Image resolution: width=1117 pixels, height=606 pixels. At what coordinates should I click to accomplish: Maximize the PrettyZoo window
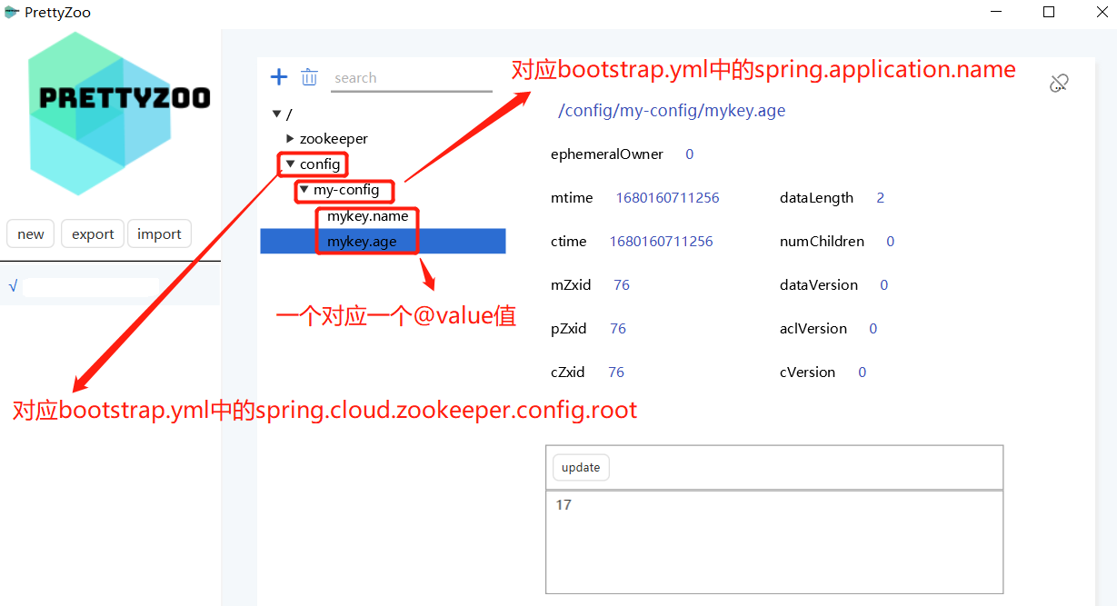tap(1049, 13)
